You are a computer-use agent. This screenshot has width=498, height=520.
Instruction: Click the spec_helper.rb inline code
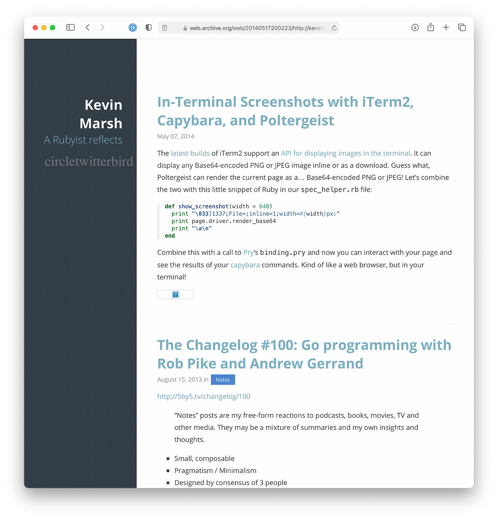click(x=330, y=190)
